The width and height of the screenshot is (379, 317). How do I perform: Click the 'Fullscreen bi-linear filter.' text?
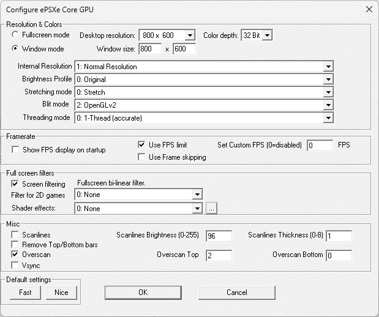pos(111,183)
